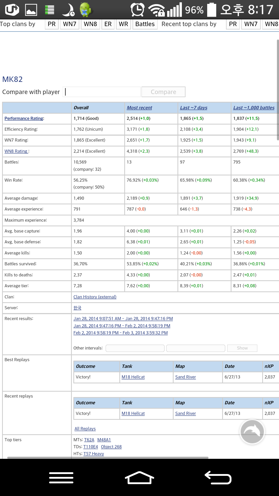Tap the Wi-Fi status icon
The image size is (279, 496).
coord(156,10)
